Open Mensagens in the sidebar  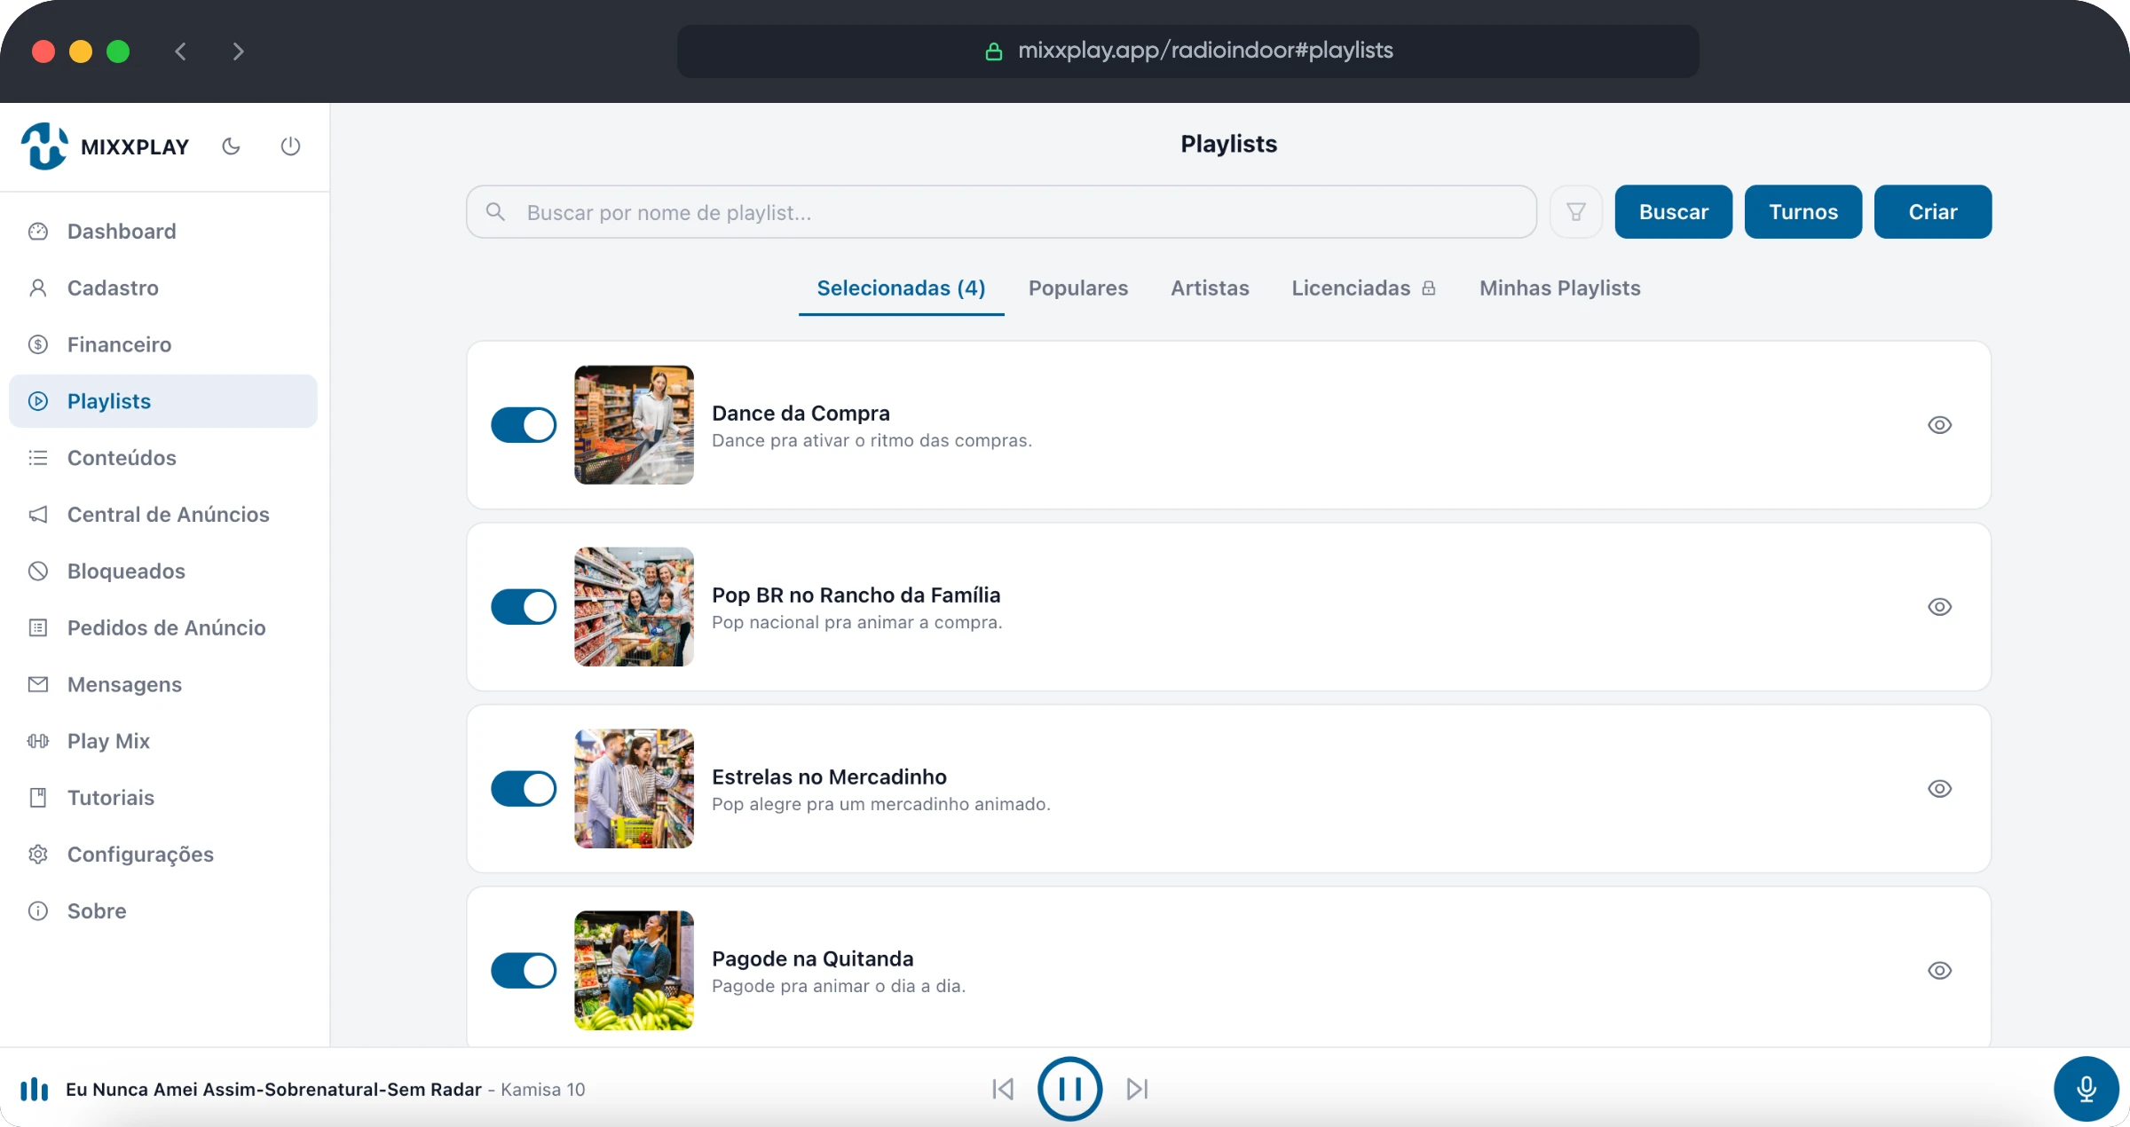click(163, 685)
